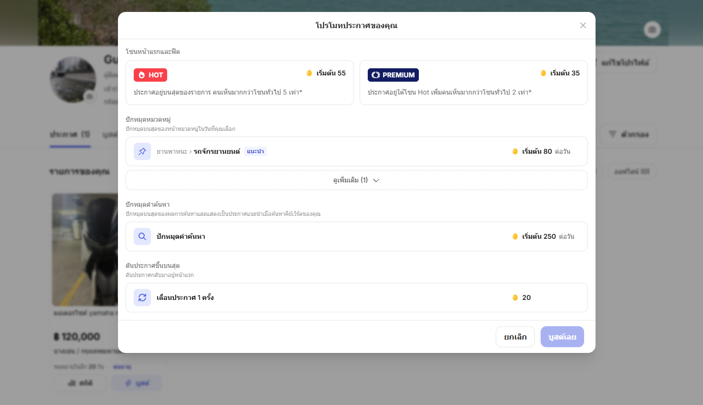Expand ดูเพิ่มเติม (1) to show more categories
703x405 pixels.
pos(357,180)
